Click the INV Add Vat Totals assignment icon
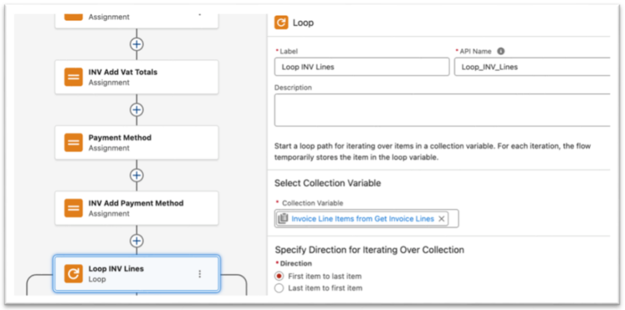The height and width of the screenshot is (310, 625). pyautogui.click(x=74, y=77)
